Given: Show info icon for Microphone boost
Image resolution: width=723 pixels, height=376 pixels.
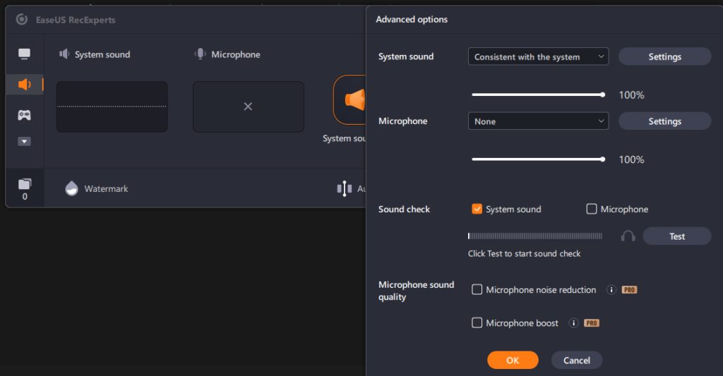Looking at the screenshot, I should (x=574, y=323).
